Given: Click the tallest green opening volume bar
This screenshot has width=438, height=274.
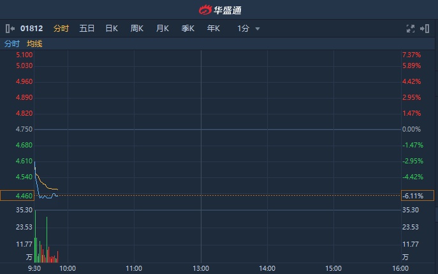Looking at the screenshot, I should (x=35, y=236).
